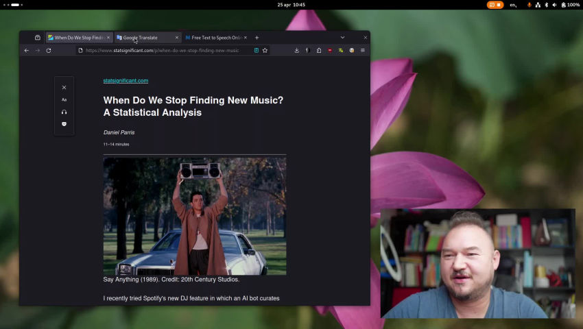Click the article title heading text

point(193,106)
